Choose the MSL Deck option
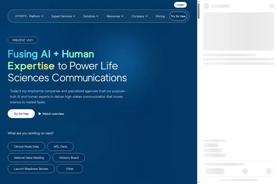Image resolution: width=277 pixels, height=184 pixels. [60, 147]
